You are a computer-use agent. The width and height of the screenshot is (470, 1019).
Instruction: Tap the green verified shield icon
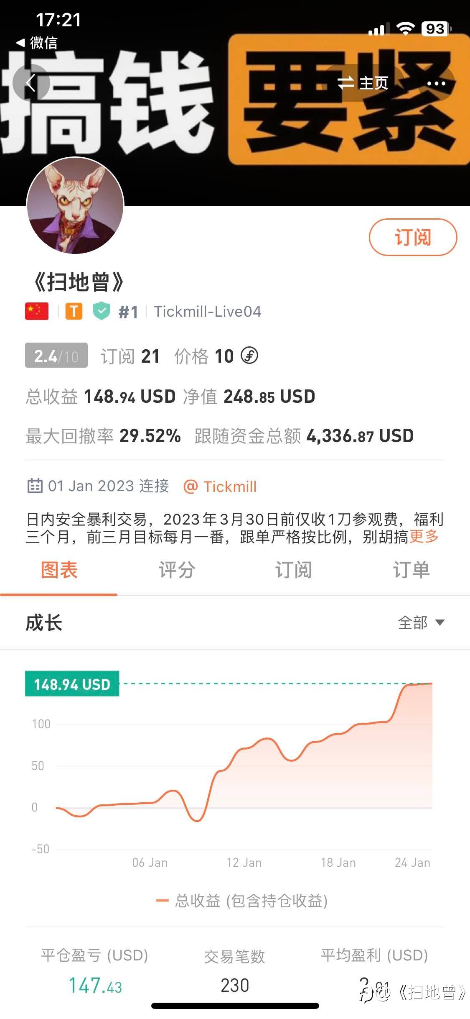(x=102, y=312)
